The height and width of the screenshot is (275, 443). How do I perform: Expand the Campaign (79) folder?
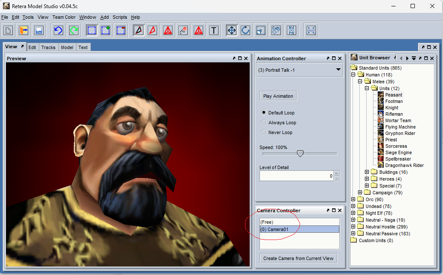pyautogui.click(x=360, y=193)
